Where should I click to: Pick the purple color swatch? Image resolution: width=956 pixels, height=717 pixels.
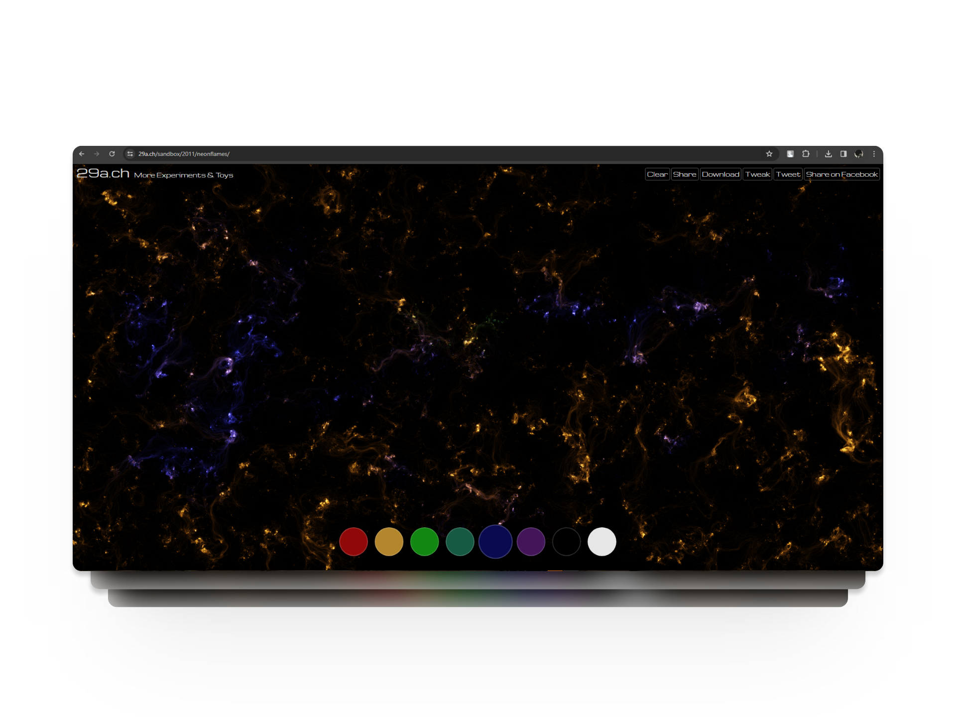pyautogui.click(x=531, y=542)
